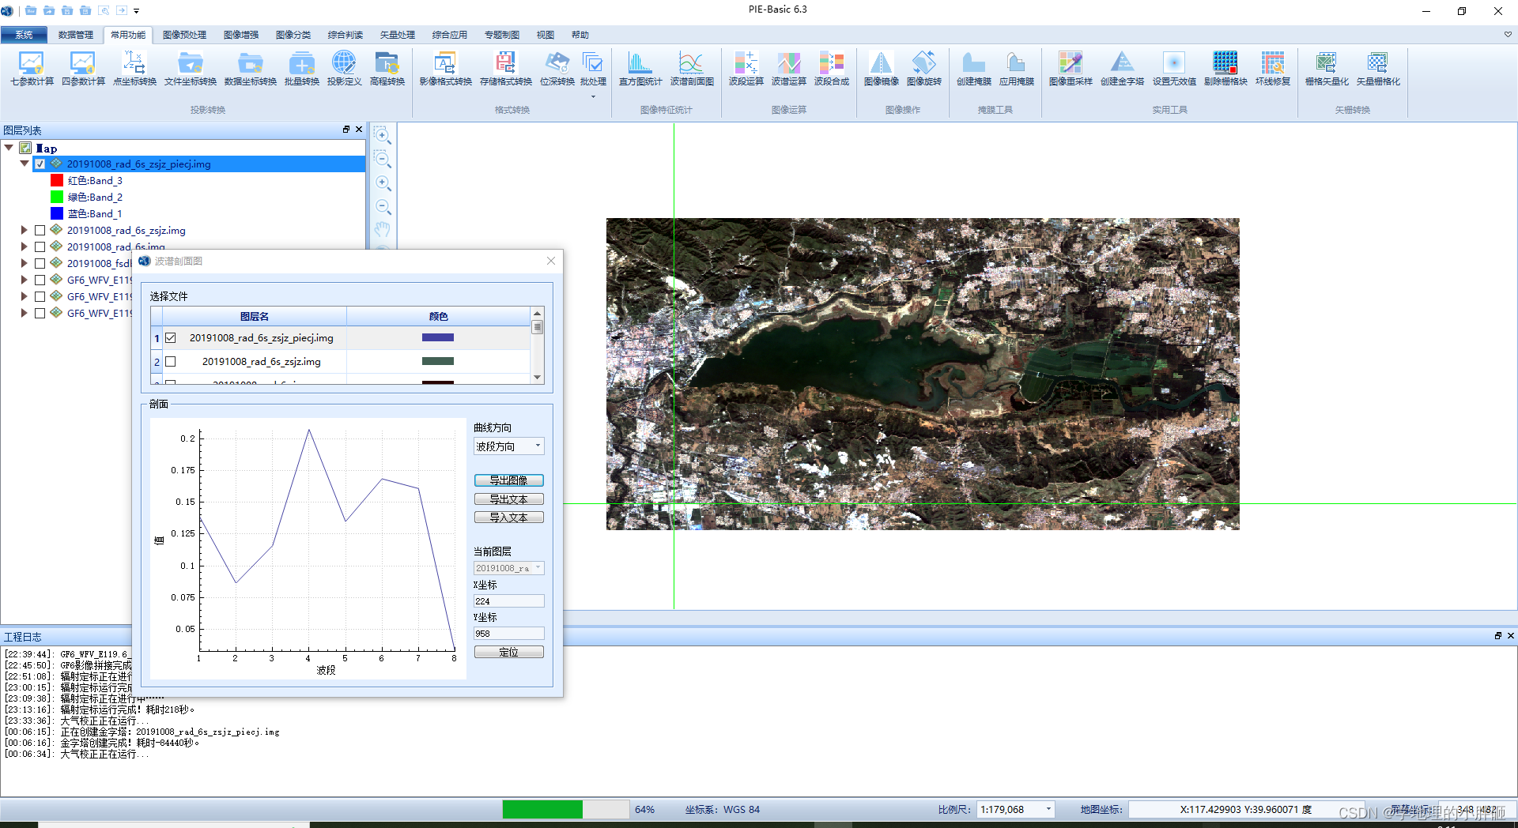This screenshot has width=1518, height=828.
Task: Open 高程转换 elevation conversion
Action: (387, 68)
